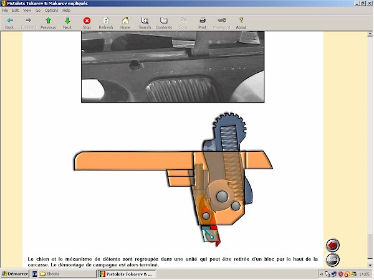Refresh the ebook page

coord(106,23)
